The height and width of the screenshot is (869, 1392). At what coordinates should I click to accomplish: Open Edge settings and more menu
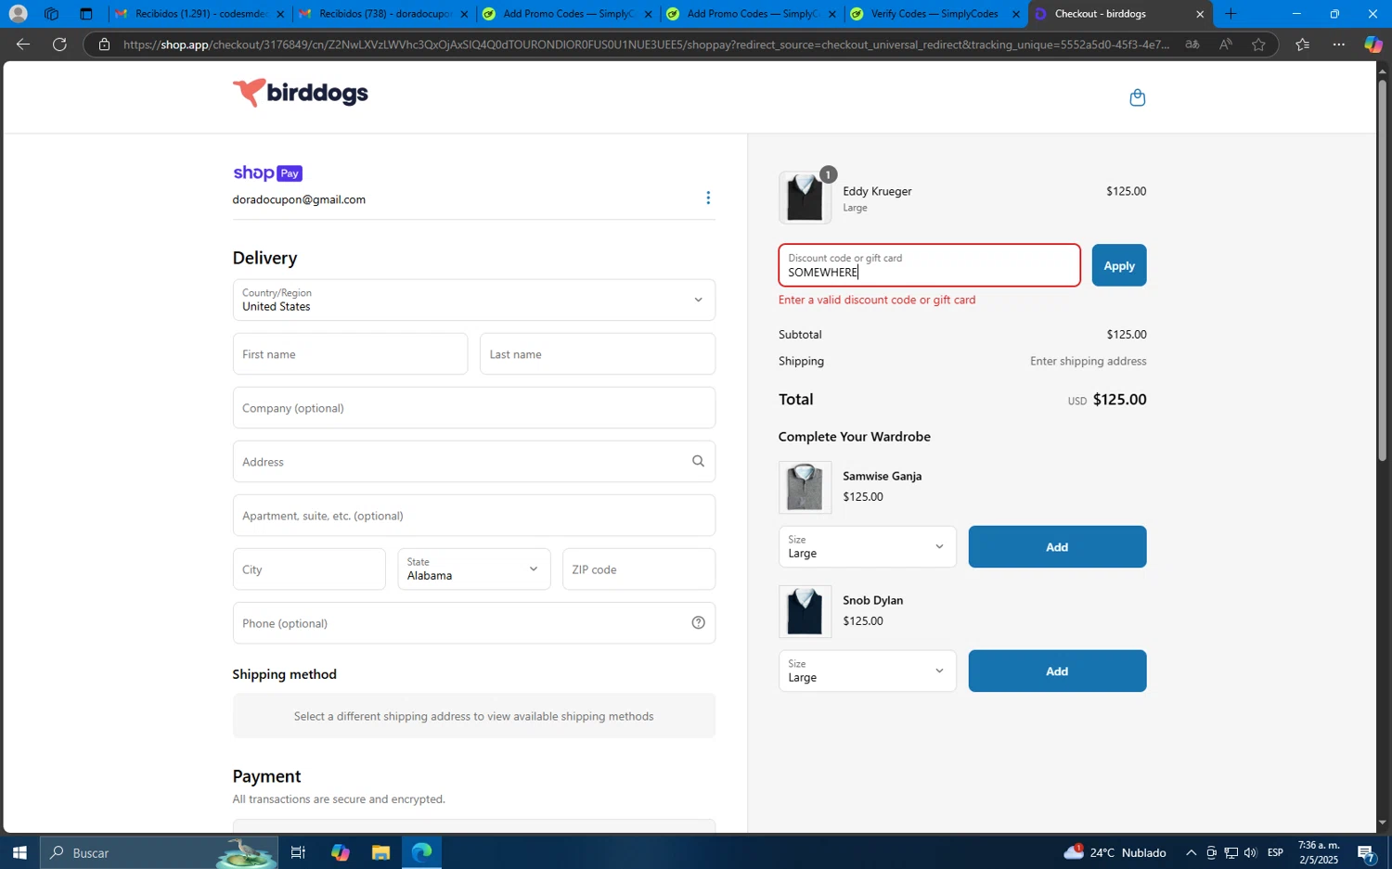[1338, 45]
